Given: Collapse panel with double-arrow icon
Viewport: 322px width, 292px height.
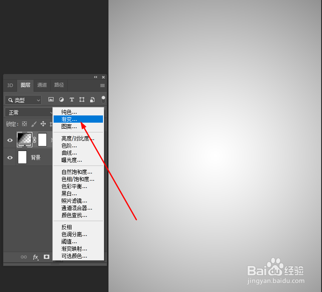Looking at the screenshot, I should [96, 77].
